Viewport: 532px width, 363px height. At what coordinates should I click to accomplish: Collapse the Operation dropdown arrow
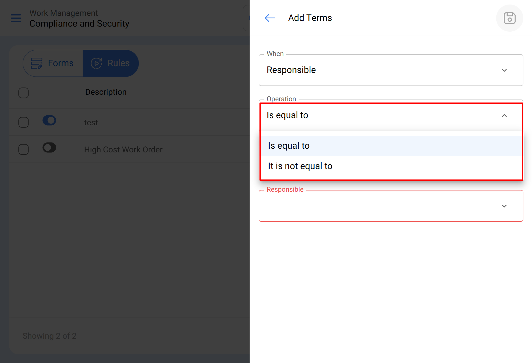pos(504,115)
